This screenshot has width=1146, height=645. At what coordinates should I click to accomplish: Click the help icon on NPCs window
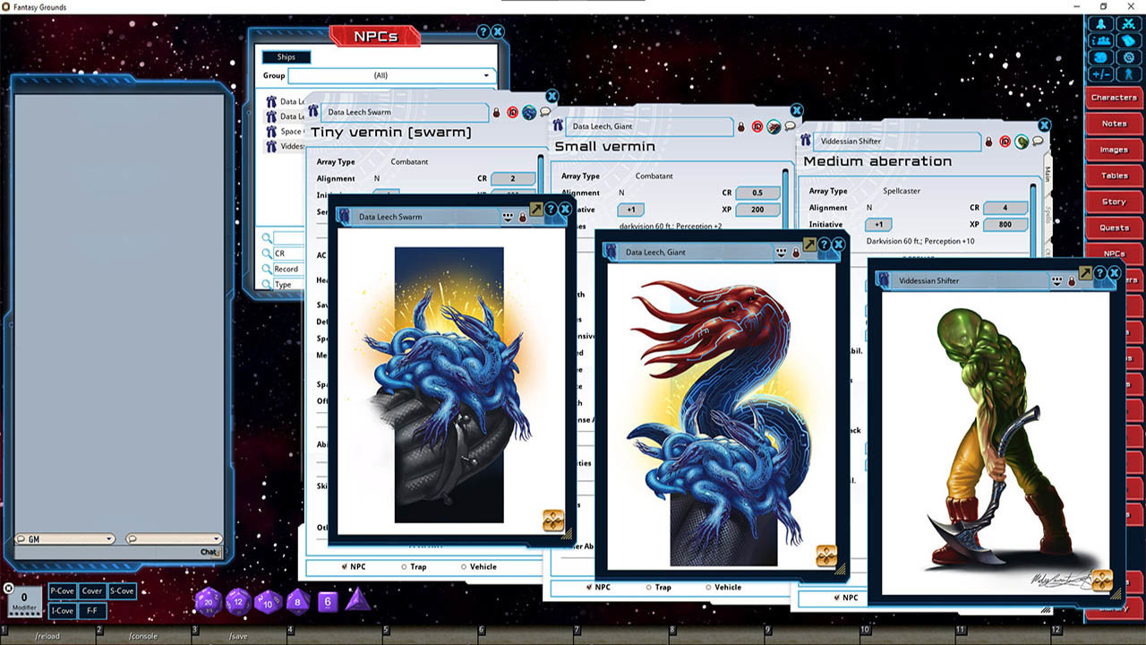(x=483, y=31)
